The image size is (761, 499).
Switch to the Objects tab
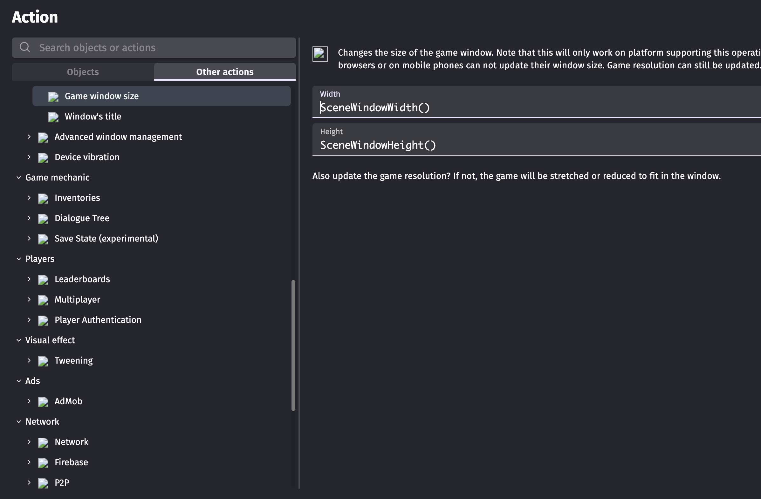click(83, 72)
